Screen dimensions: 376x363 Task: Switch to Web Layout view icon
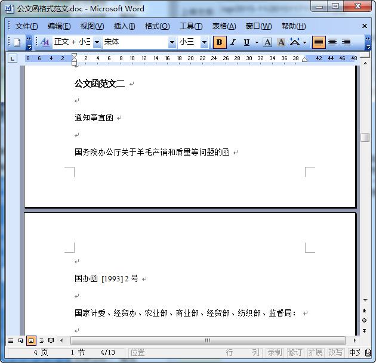(x=21, y=340)
